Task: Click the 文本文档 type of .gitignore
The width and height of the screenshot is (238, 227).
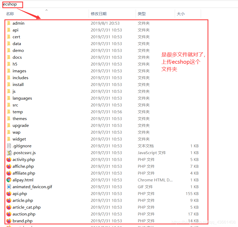Action: [146, 146]
